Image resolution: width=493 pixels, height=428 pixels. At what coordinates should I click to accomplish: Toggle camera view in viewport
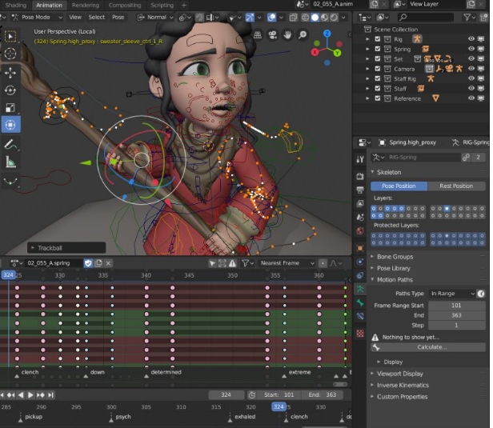(x=273, y=35)
